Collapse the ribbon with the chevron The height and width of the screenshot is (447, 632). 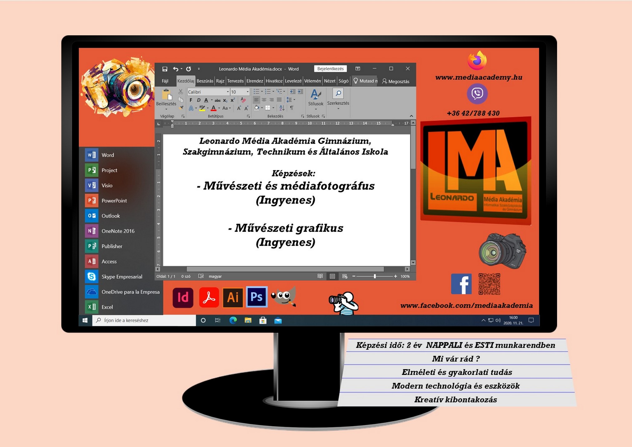click(x=411, y=116)
